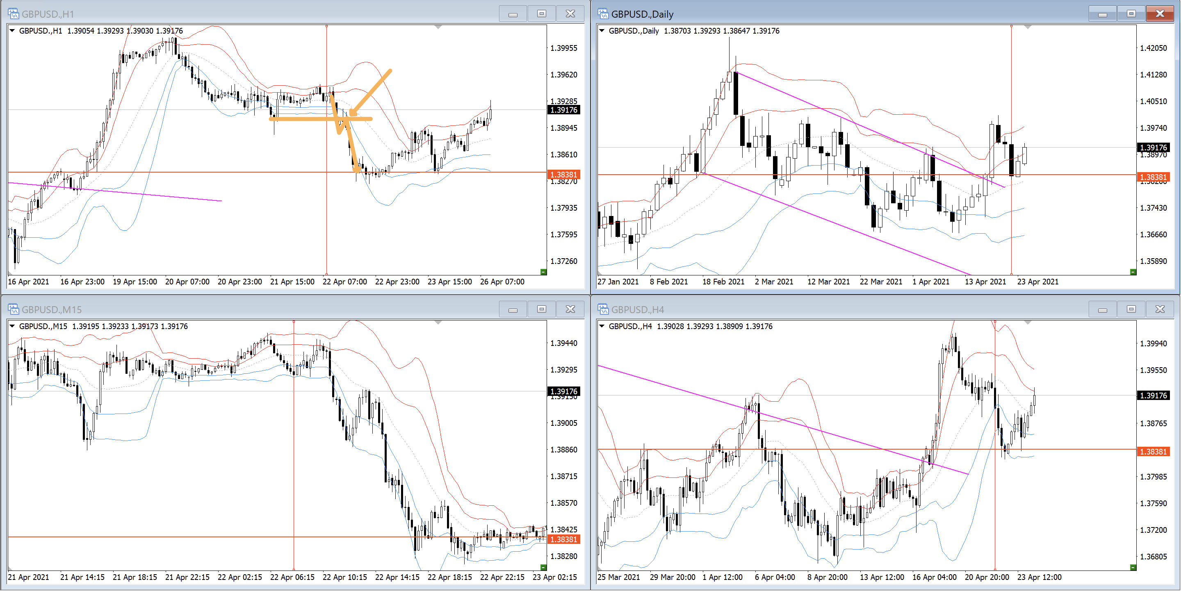Expand the GBPUSD,M15 symbol dropdown arrow
Image resolution: width=1181 pixels, height=591 pixels.
pos(12,326)
